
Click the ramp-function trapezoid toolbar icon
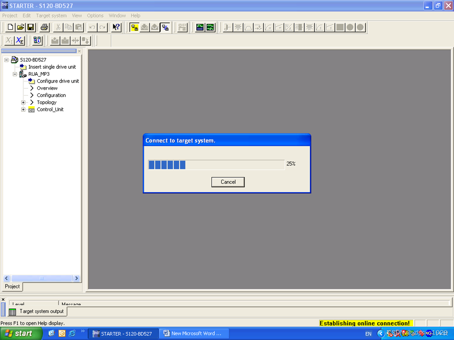(x=248, y=27)
